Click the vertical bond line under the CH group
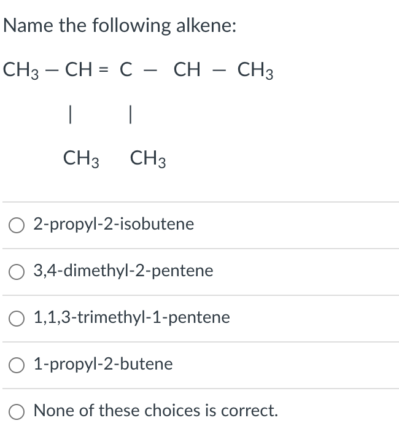 (x=70, y=114)
